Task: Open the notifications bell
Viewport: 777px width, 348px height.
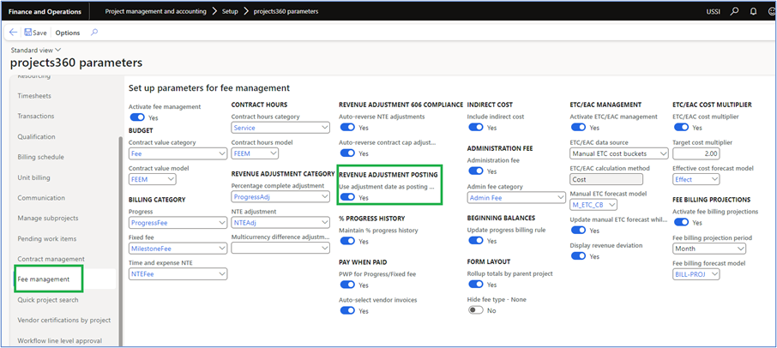Action: 752,12
